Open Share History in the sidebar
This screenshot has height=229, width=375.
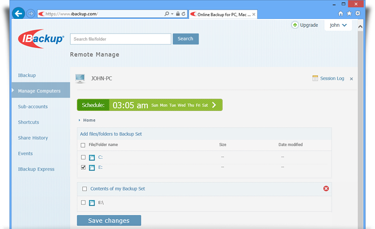tap(33, 138)
